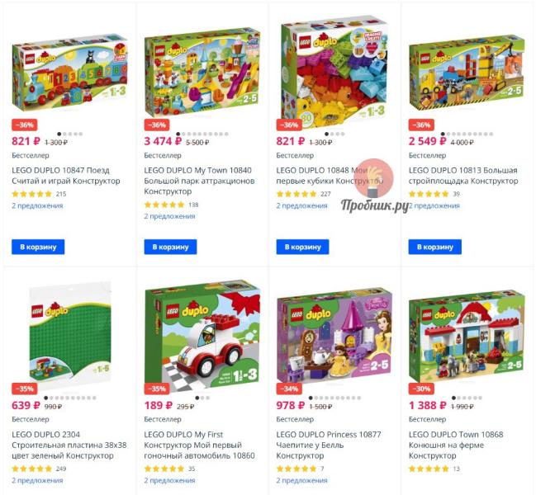View 2 предложения for Princess 10877

(x=301, y=480)
